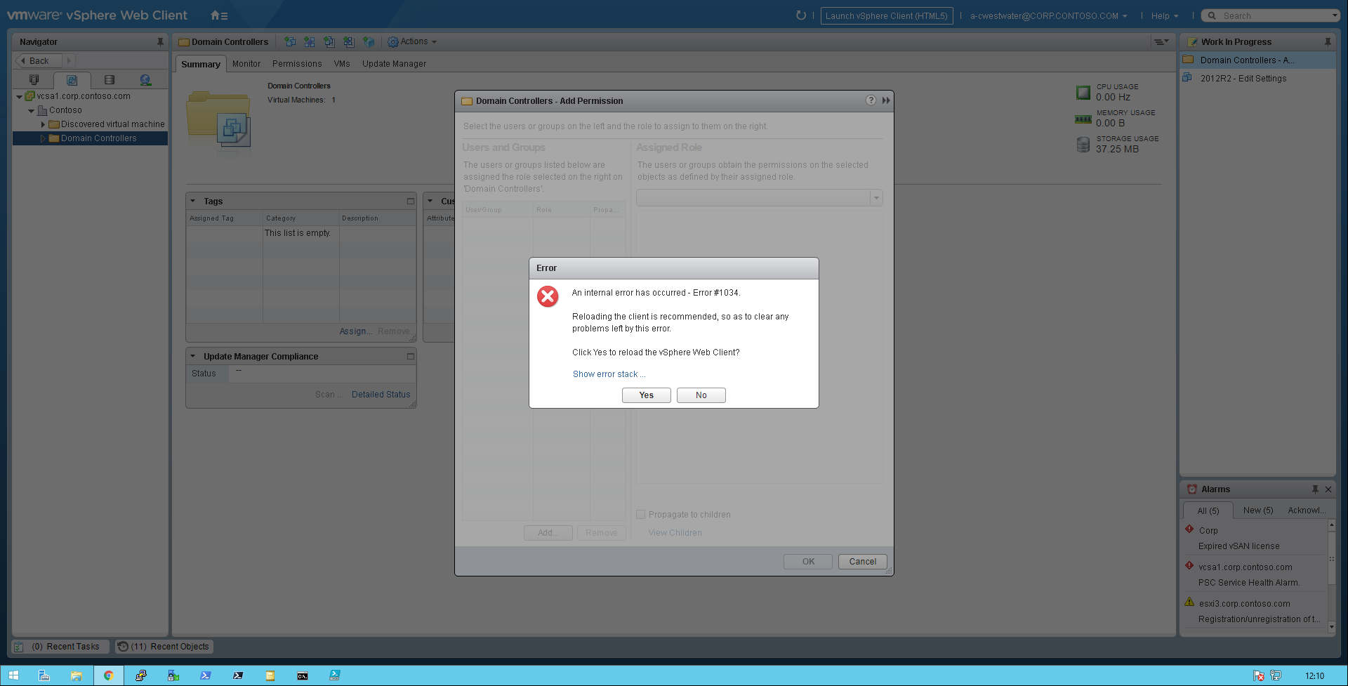This screenshot has width=1348, height=686.
Task: Open the a-cwestwater@CORP.CONTOSO.COM user menu
Action: coord(1048,15)
